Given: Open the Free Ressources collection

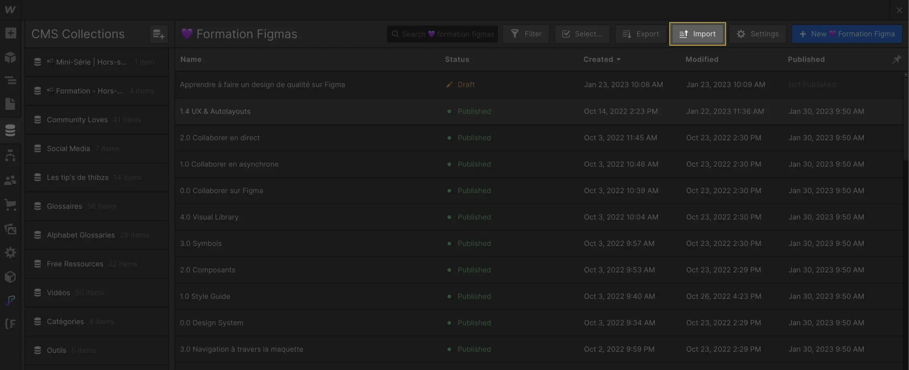Looking at the screenshot, I should 97,264.
